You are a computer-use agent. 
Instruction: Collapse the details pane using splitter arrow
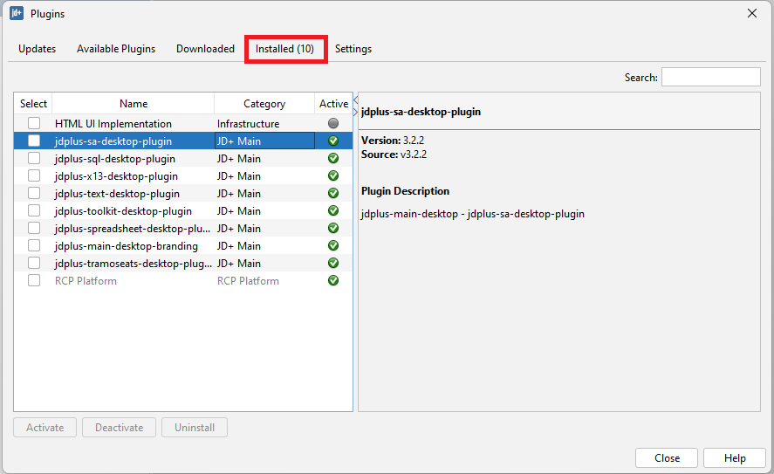click(355, 112)
